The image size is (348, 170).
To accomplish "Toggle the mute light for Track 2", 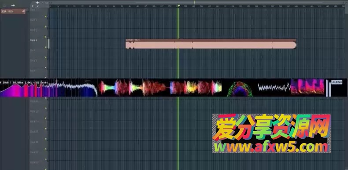I will [x=46, y=26].
